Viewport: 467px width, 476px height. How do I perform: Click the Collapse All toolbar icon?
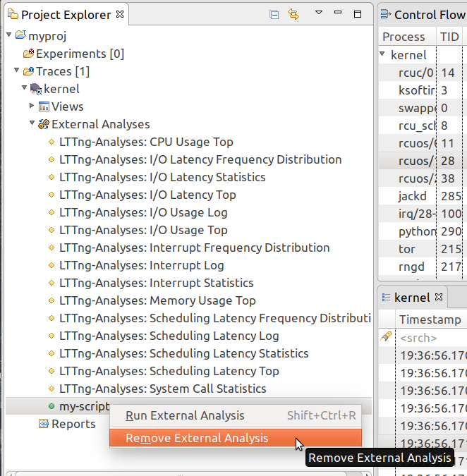[274, 14]
